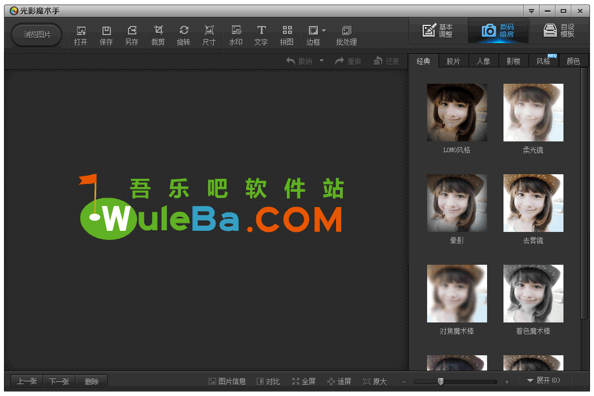Select the 胶片 effects tab
594x396 pixels.
454,61
